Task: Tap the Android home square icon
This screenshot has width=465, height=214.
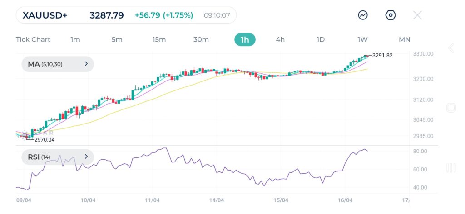Action: coord(451,108)
